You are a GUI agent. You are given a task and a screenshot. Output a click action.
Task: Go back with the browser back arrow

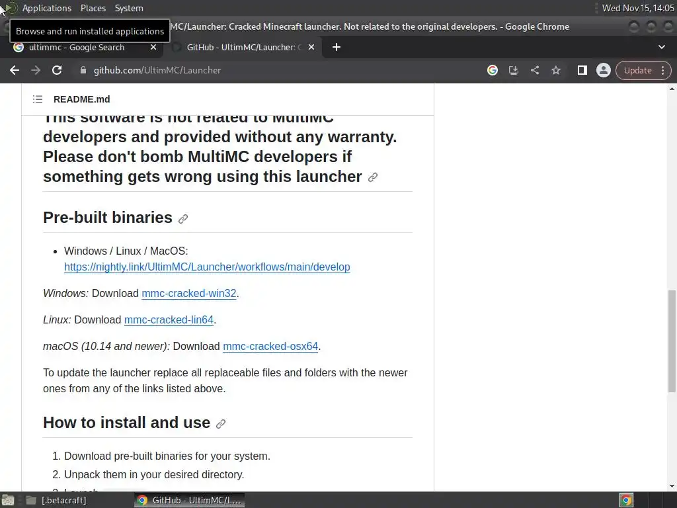click(15, 70)
